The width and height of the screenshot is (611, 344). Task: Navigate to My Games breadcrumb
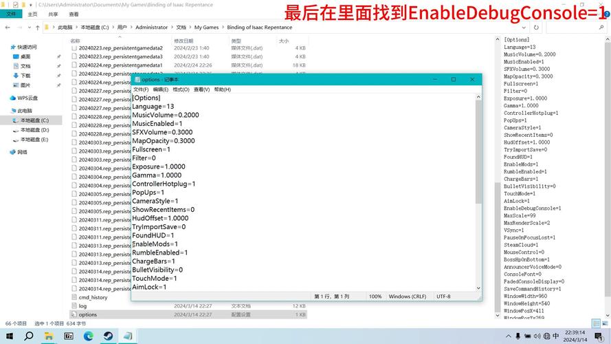coord(206,28)
